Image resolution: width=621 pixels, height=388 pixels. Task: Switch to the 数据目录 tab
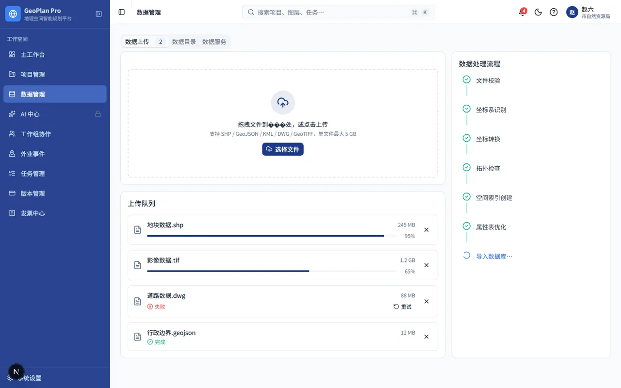[184, 42]
